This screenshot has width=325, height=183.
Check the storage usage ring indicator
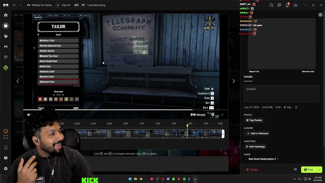(x=6, y=131)
